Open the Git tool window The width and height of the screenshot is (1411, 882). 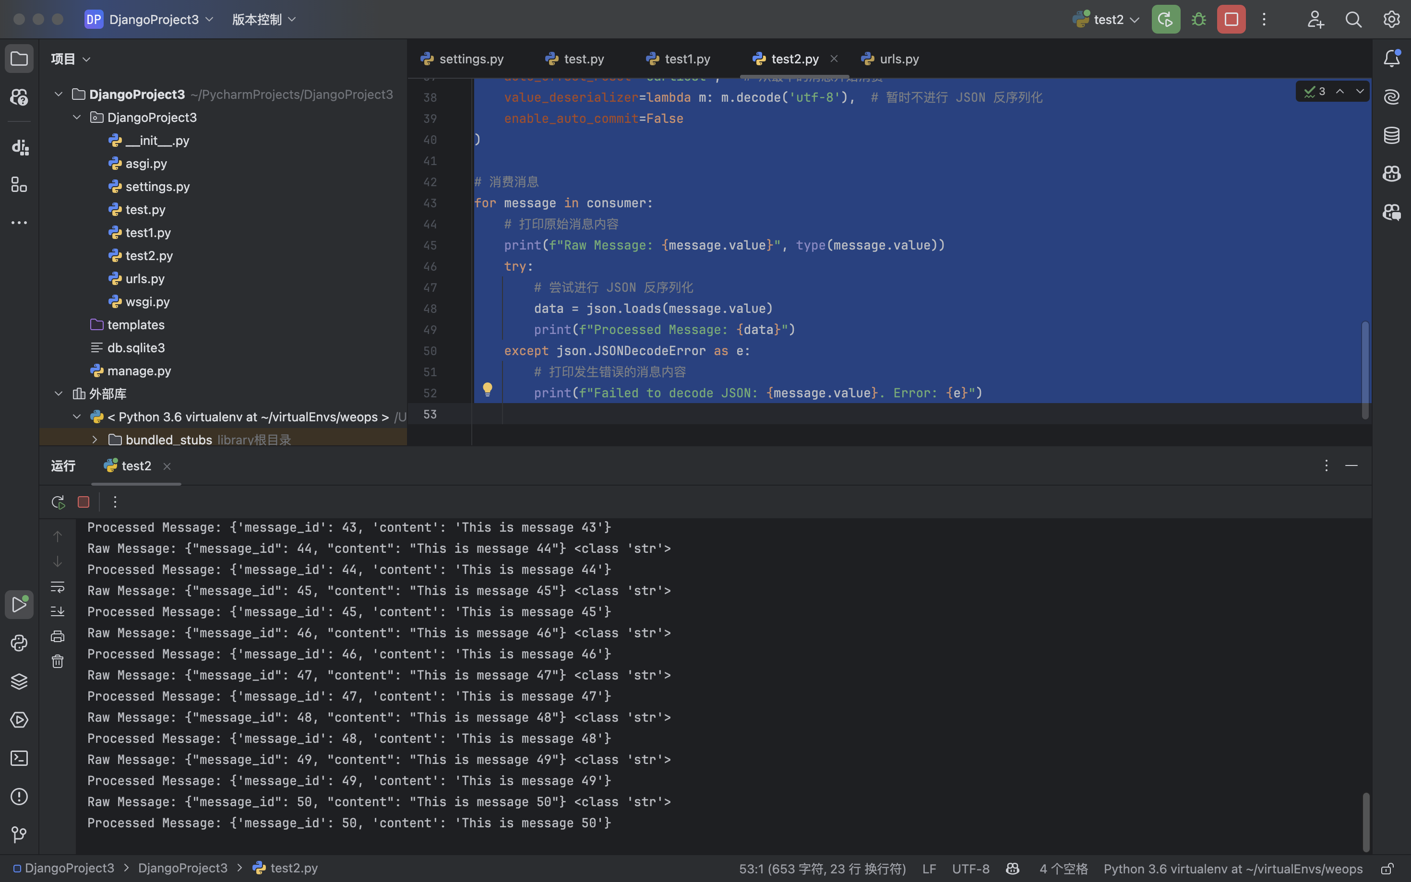tap(19, 835)
